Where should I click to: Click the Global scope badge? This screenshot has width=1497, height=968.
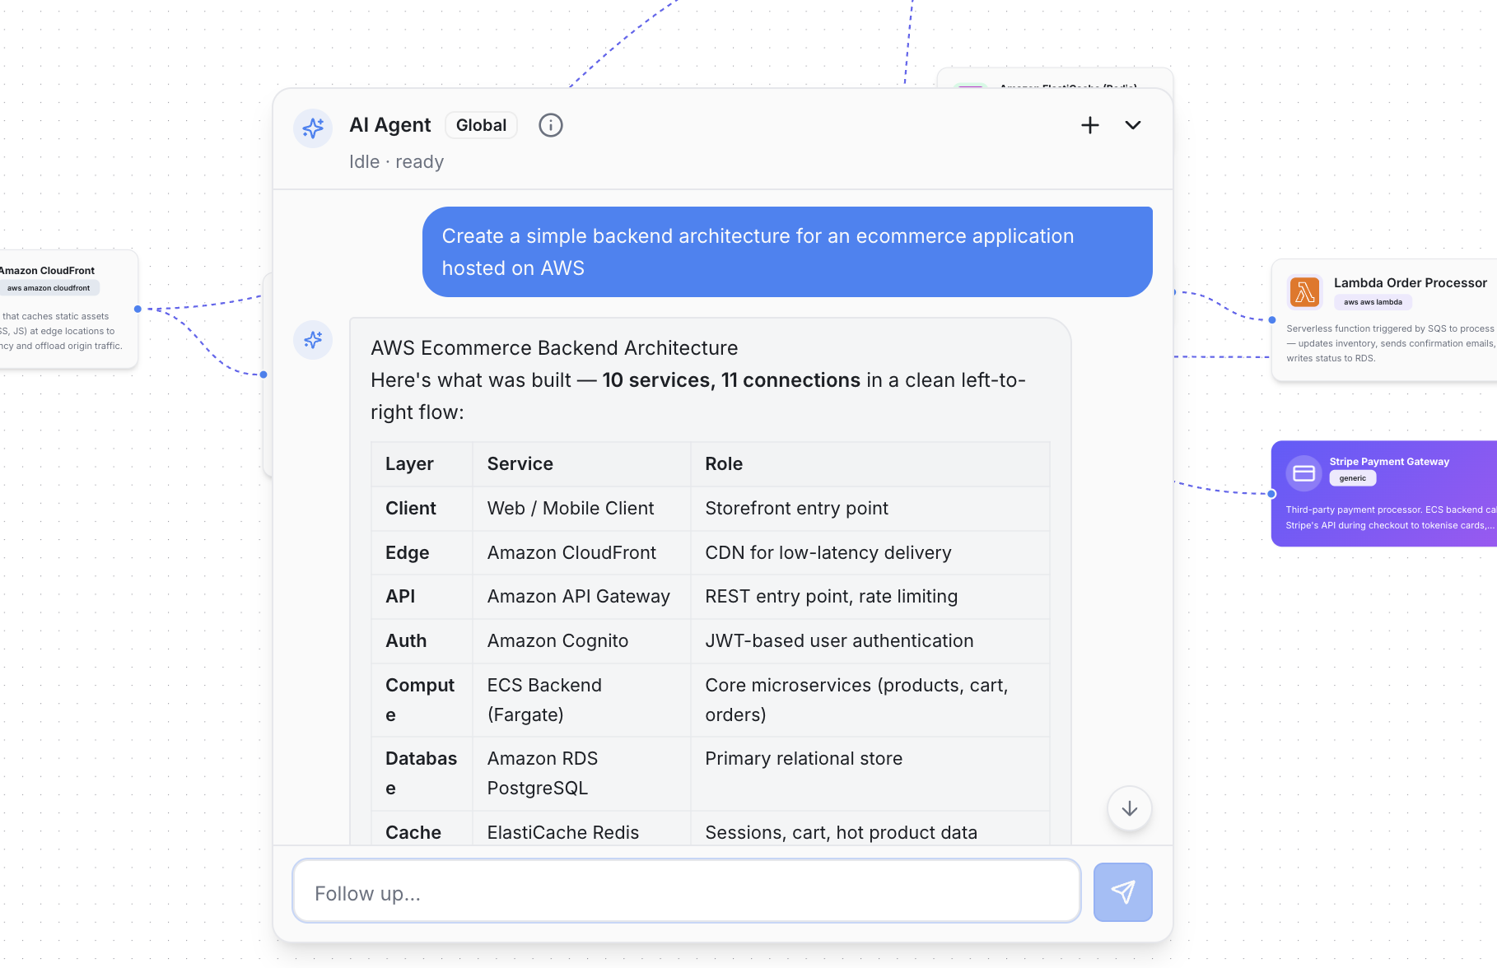[x=481, y=125]
